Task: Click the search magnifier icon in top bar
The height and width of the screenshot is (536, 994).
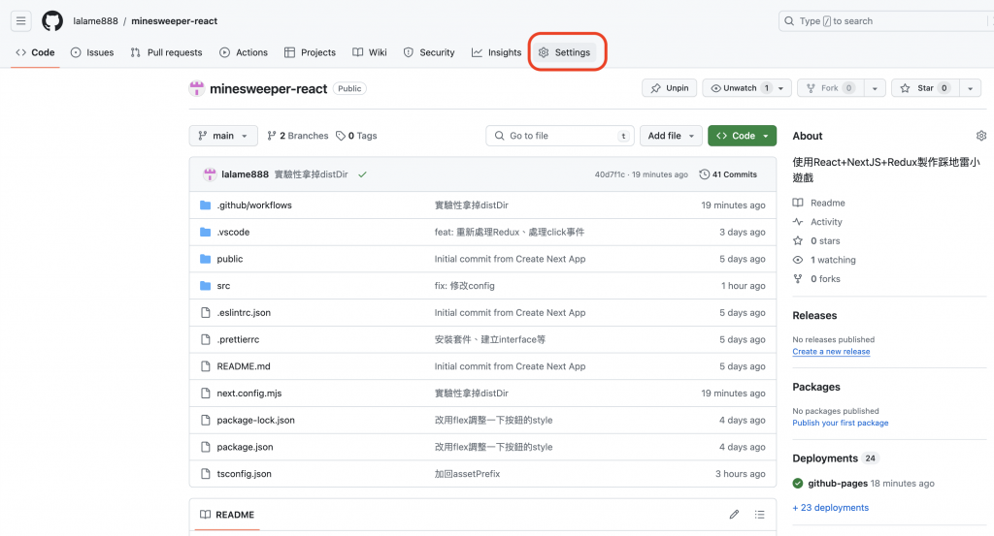Action: point(789,21)
